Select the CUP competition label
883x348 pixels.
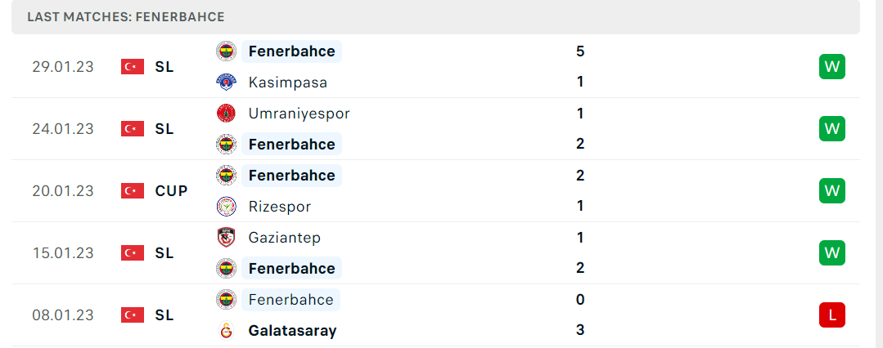tap(171, 191)
